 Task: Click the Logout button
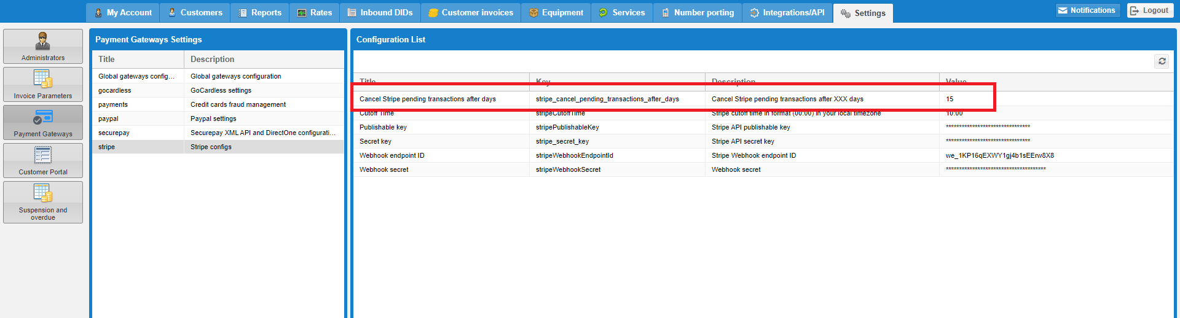tap(1150, 10)
